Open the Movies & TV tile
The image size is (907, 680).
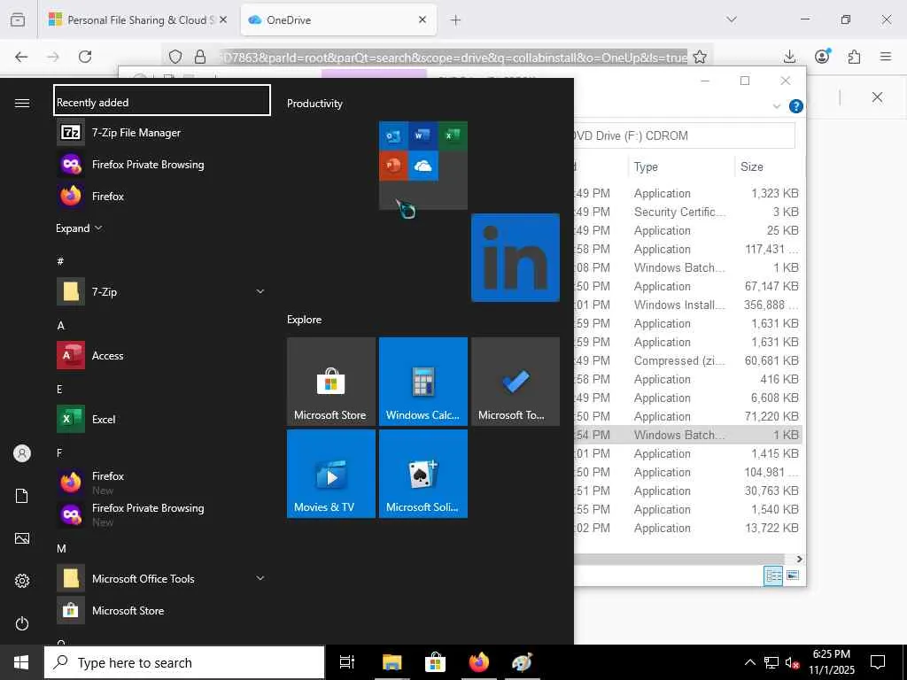click(x=331, y=474)
